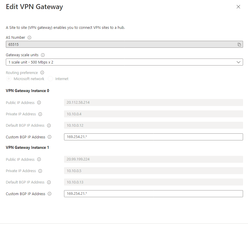
Task: Click Instance 1 Public IP Address info icon
Action: [x=39, y=159]
